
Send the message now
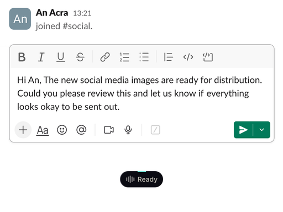click(243, 130)
